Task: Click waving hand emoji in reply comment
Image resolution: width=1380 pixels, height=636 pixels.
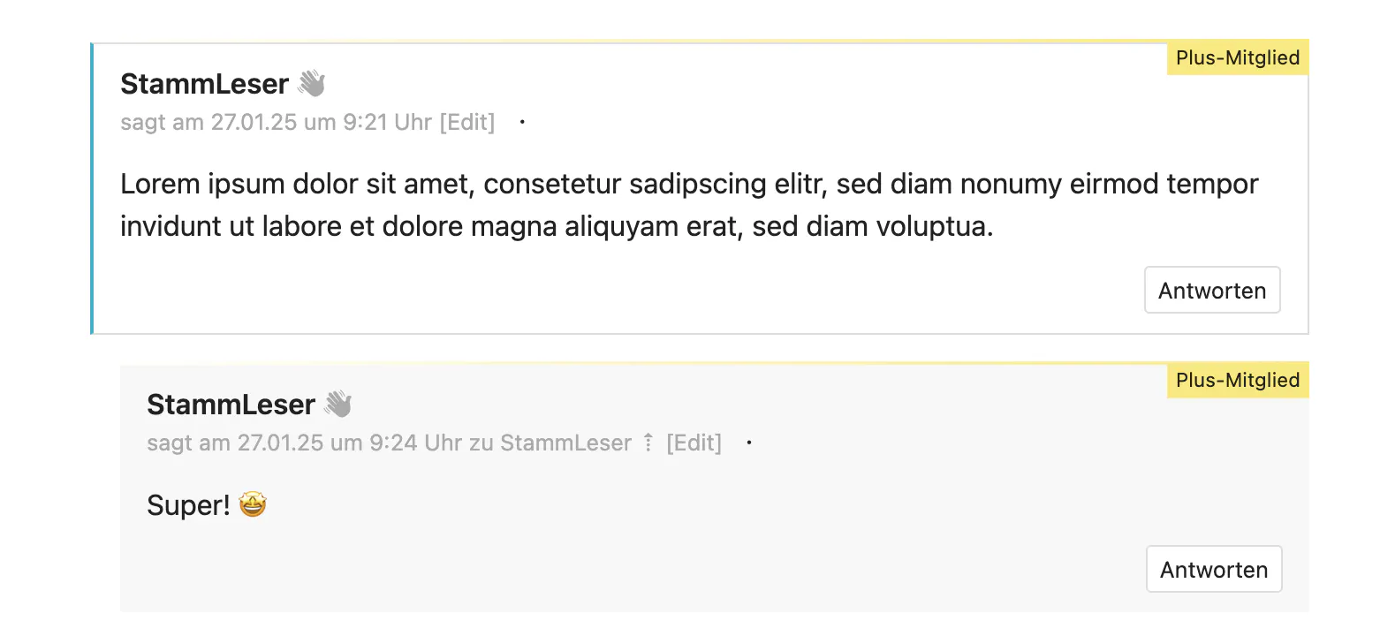Action: point(338,405)
